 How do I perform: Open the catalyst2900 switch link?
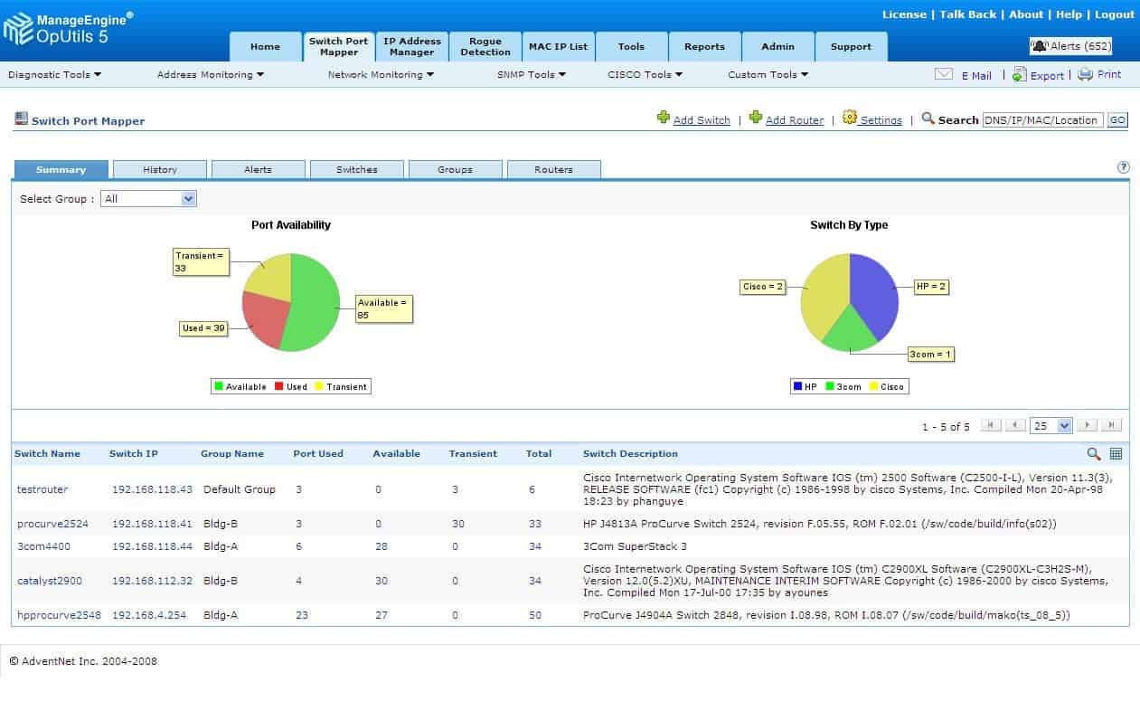tap(50, 581)
